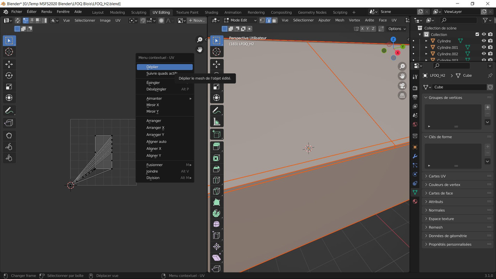Collapse the Groupes de vertices panel
The image size is (496, 279).
pos(457,98)
